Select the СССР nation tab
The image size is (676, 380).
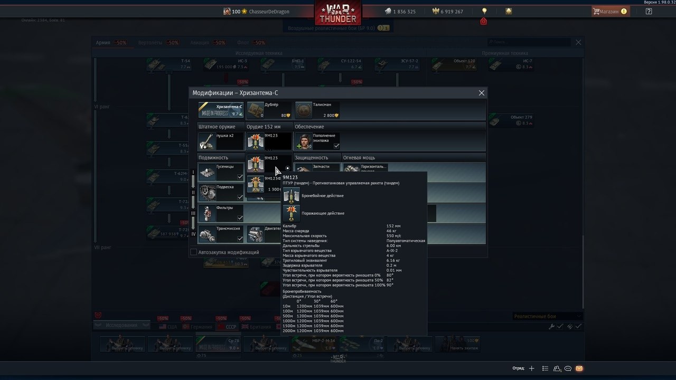(227, 327)
